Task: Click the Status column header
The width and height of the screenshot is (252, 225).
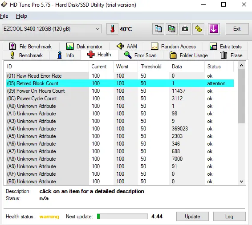Action: (x=219, y=67)
